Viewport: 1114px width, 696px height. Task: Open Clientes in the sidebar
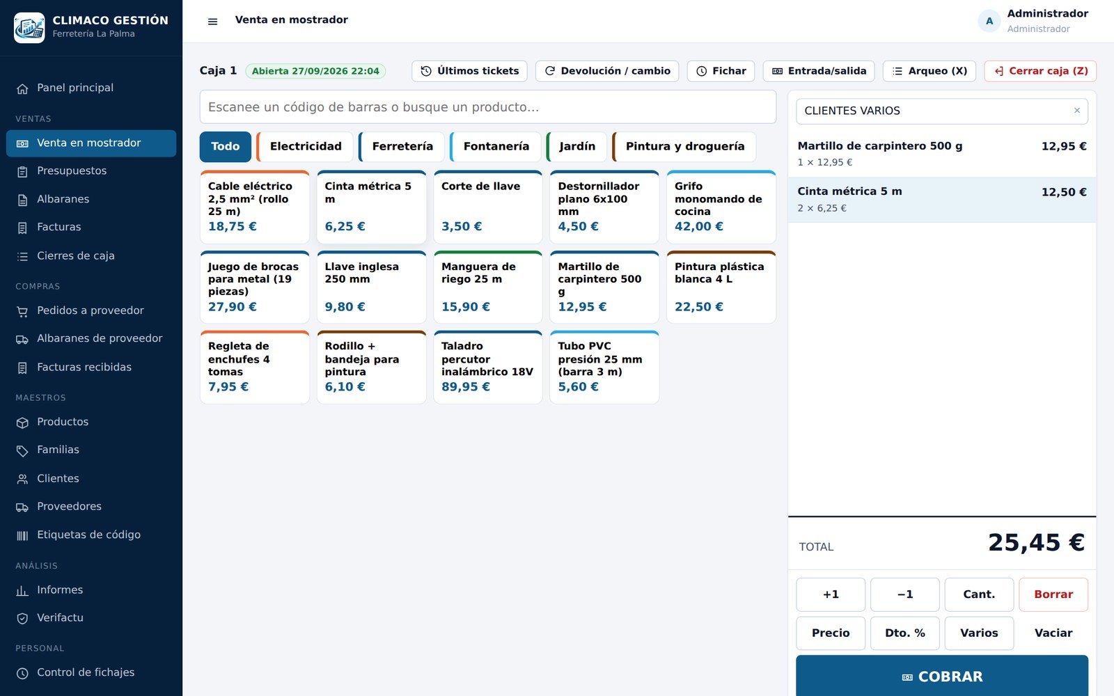tap(91, 478)
